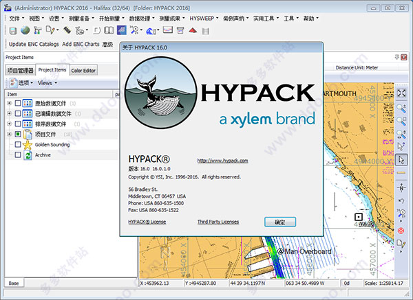The image size is (413, 300).
Task: Click the pan-zoom magnifier with arrows icon
Action: 401,134
